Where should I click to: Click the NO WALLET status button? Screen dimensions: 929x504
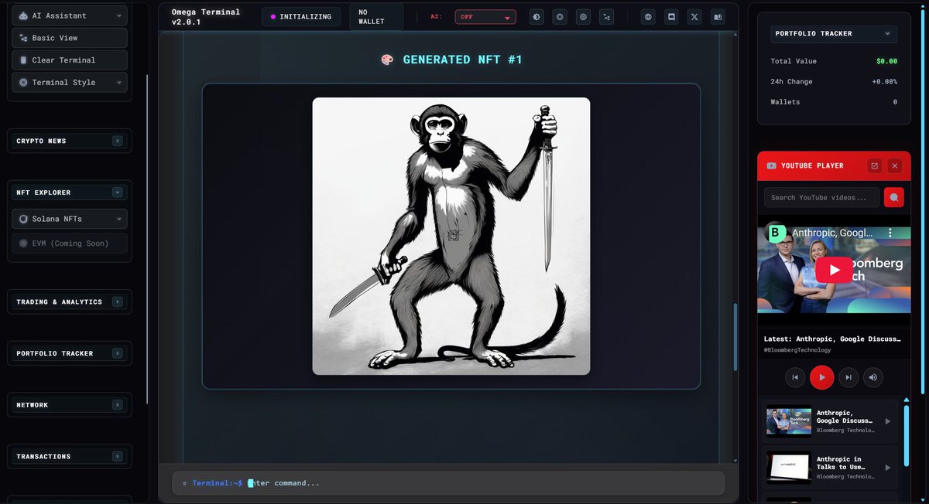pos(376,16)
